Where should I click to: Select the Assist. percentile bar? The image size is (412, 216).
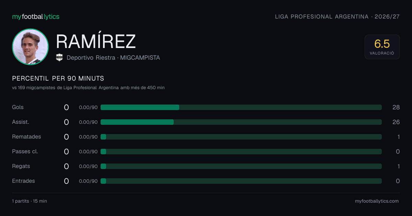tap(241, 122)
